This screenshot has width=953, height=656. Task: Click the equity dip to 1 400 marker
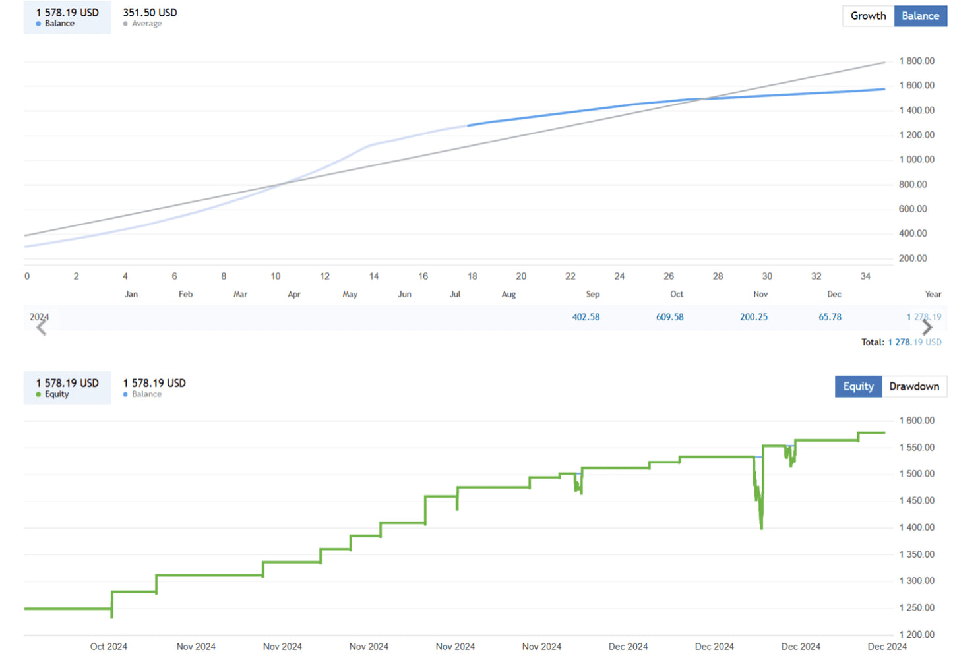pyautogui.click(x=761, y=525)
